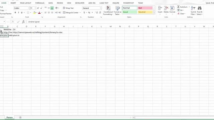The height and width of the screenshot is (120, 214).
Task: Open Find & Select
Action: tap(200, 11)
